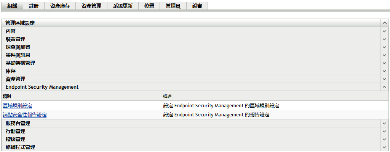This screenshot has height=152, width=390.
Task: Switch to the 證書 tab
Action: (x=197, y=6)
